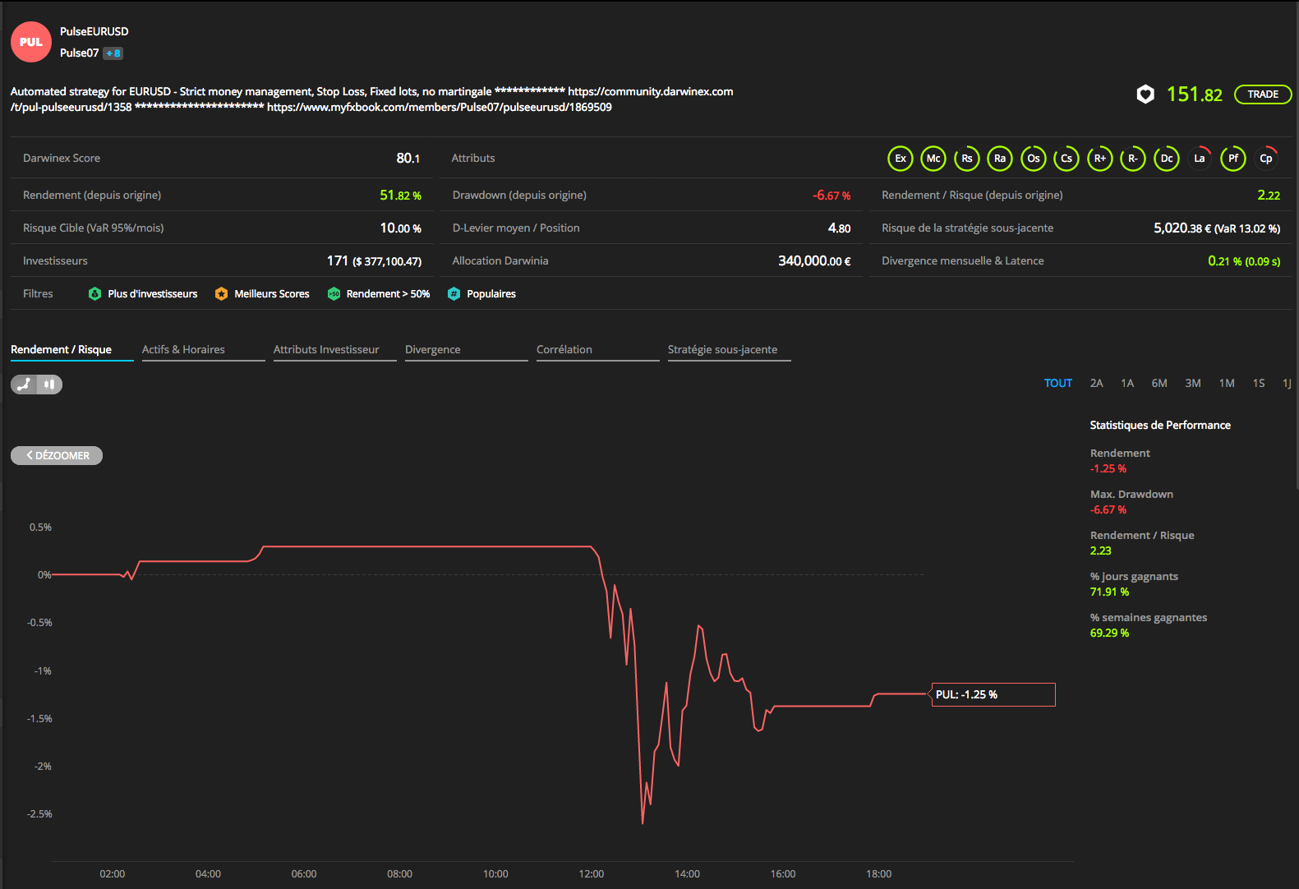
Task: Select the TOUT time range
Action: click(1058, 383)
